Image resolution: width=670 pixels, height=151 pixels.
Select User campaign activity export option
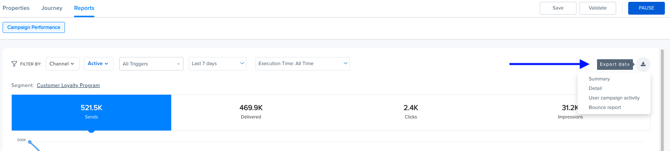pos(614,98)
